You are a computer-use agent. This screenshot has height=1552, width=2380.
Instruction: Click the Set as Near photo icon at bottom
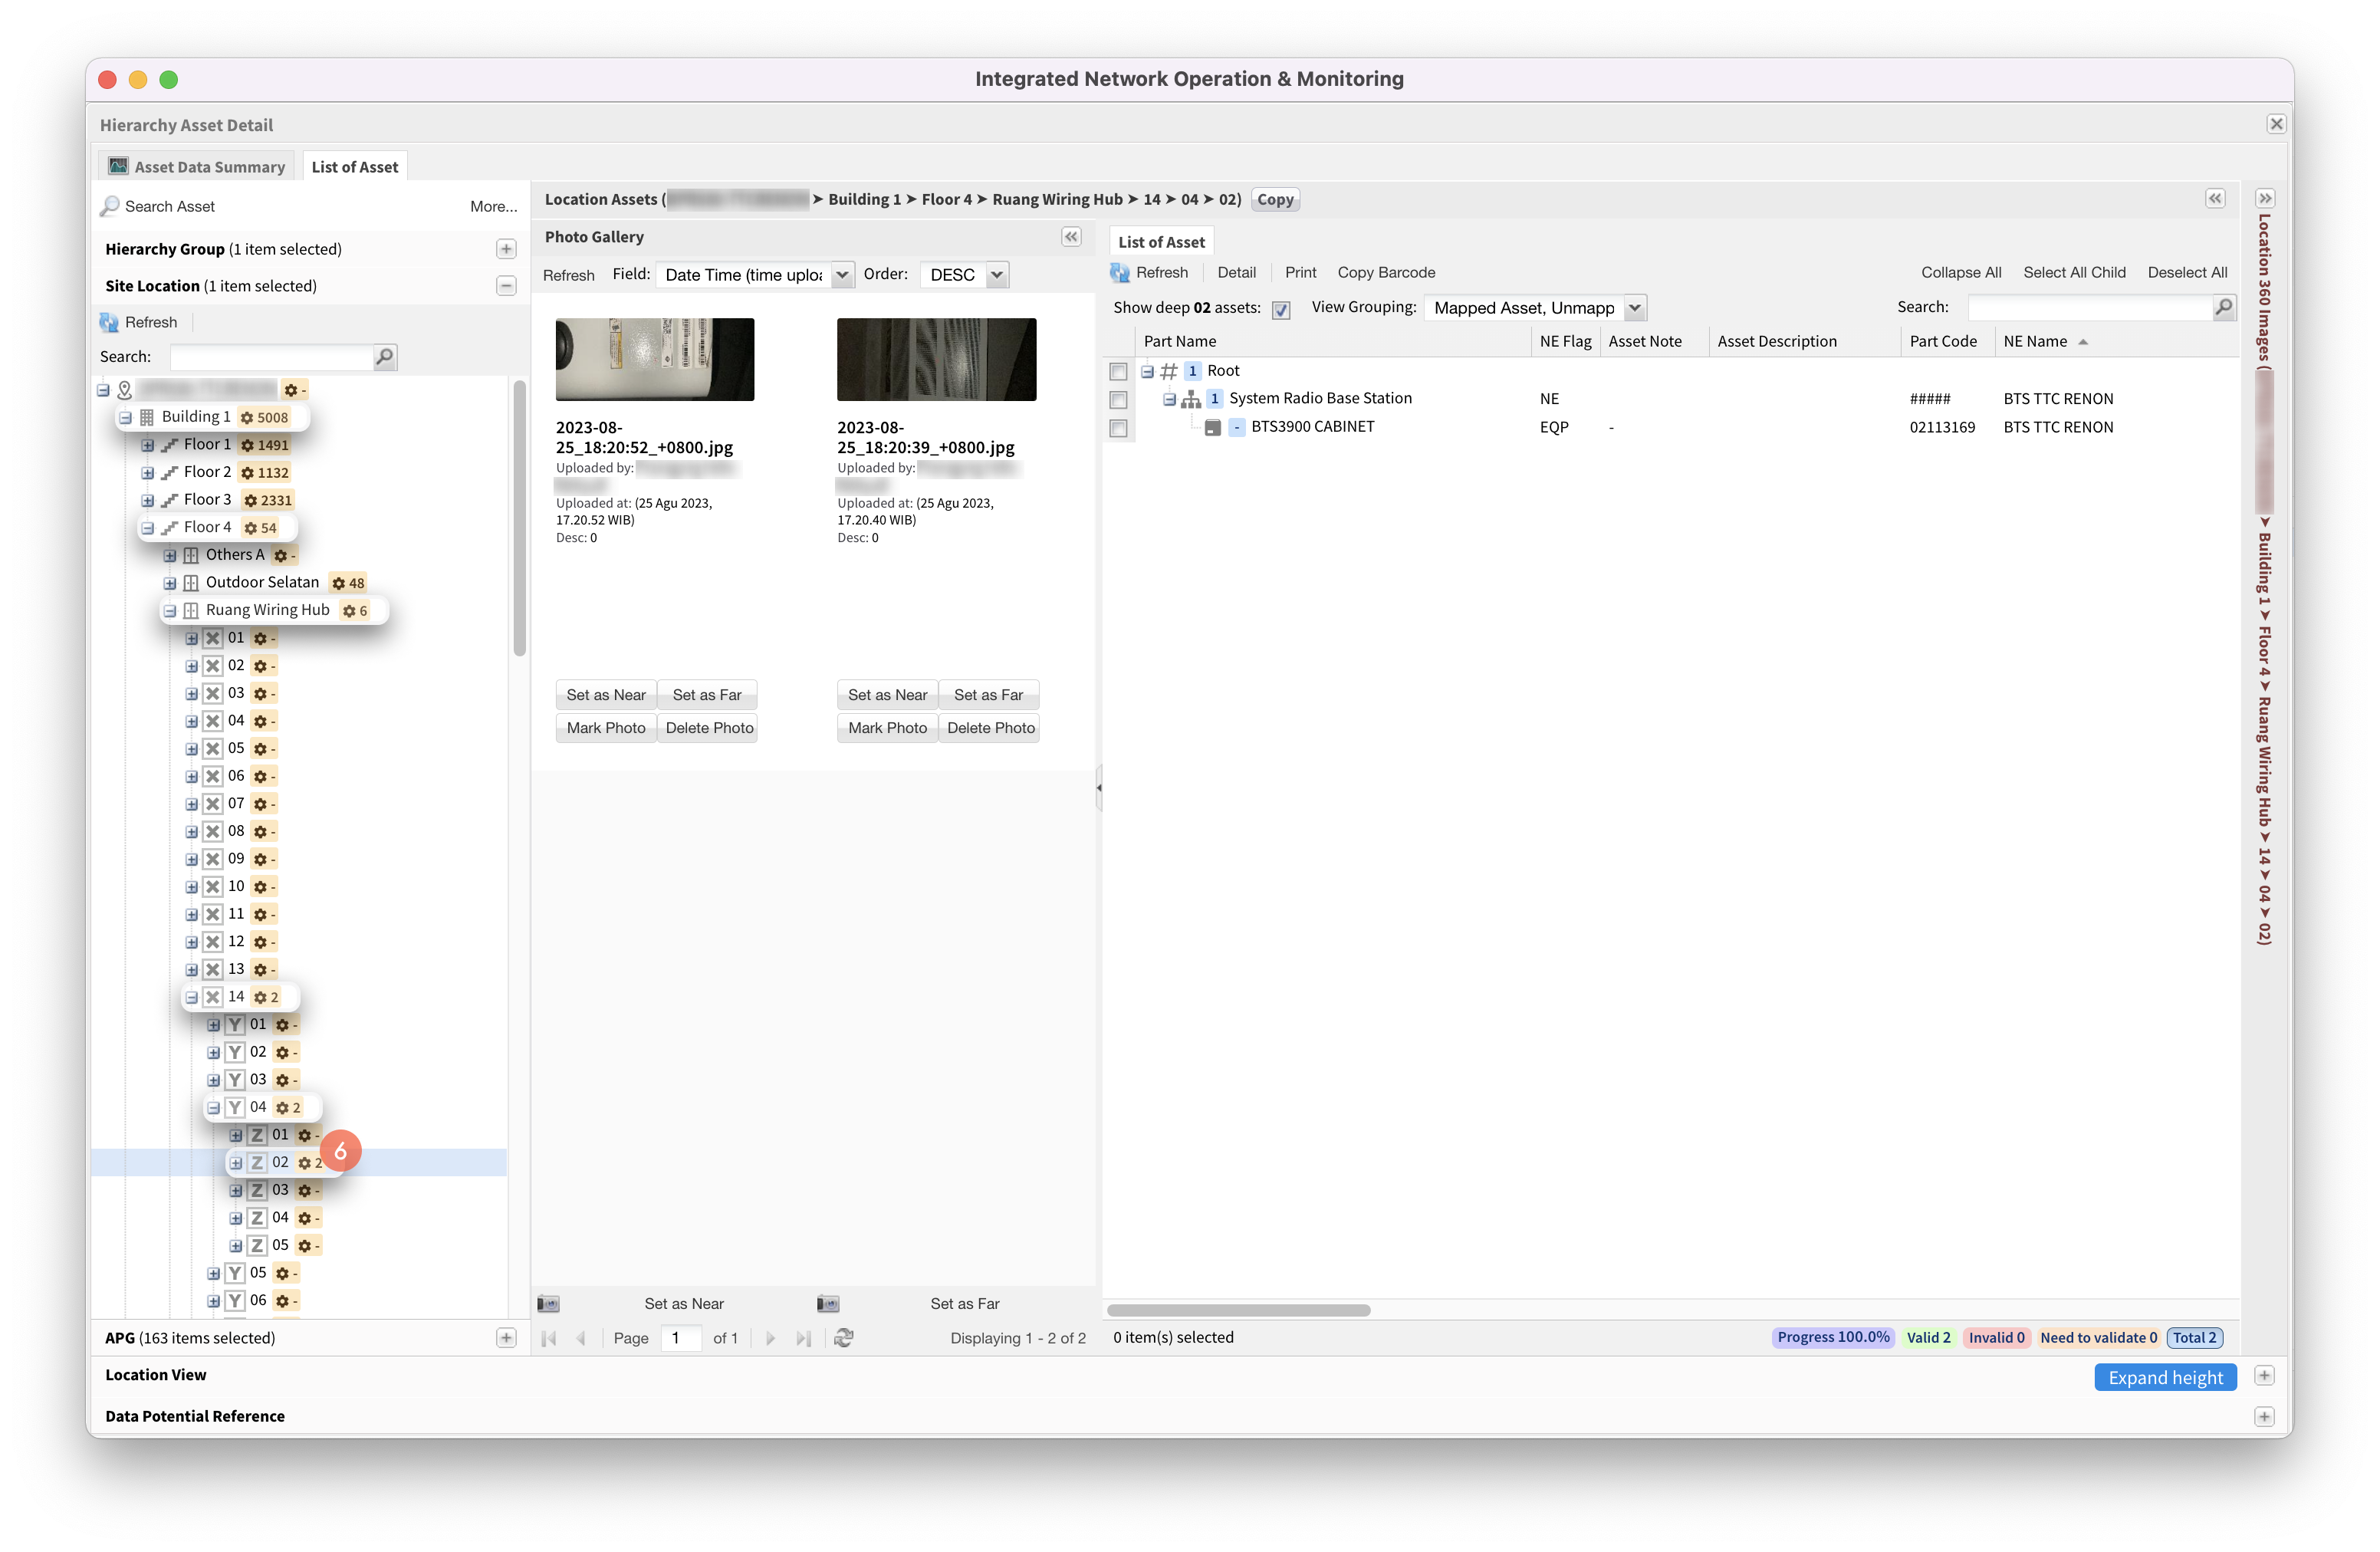coord(548,1304)
